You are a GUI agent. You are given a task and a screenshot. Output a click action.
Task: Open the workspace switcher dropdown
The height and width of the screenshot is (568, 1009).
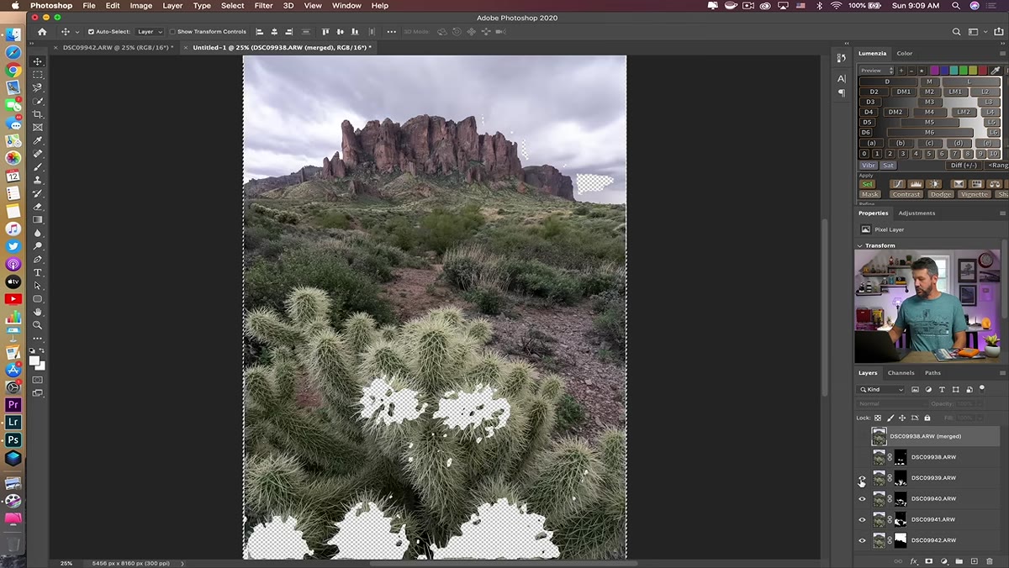pos(977,32)
